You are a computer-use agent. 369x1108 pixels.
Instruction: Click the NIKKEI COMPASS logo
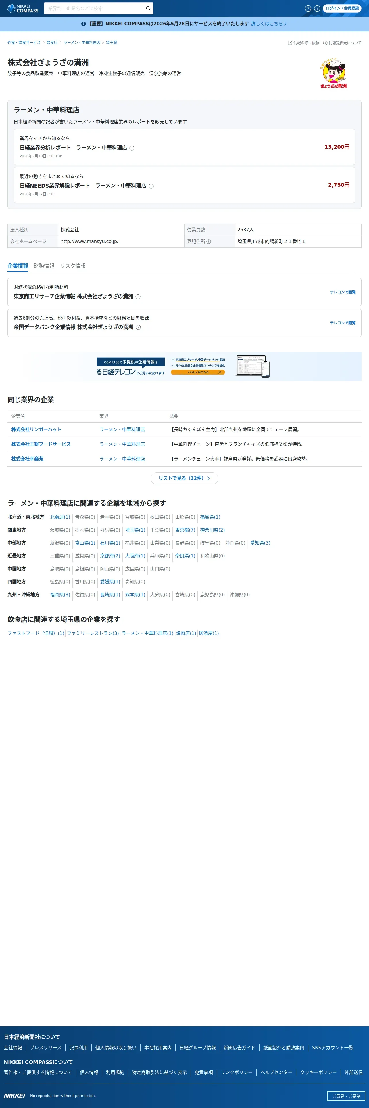click(x=23, y=8)
